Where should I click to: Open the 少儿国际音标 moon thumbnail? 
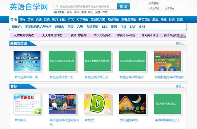pyautogui.click(x=132, y=104)
